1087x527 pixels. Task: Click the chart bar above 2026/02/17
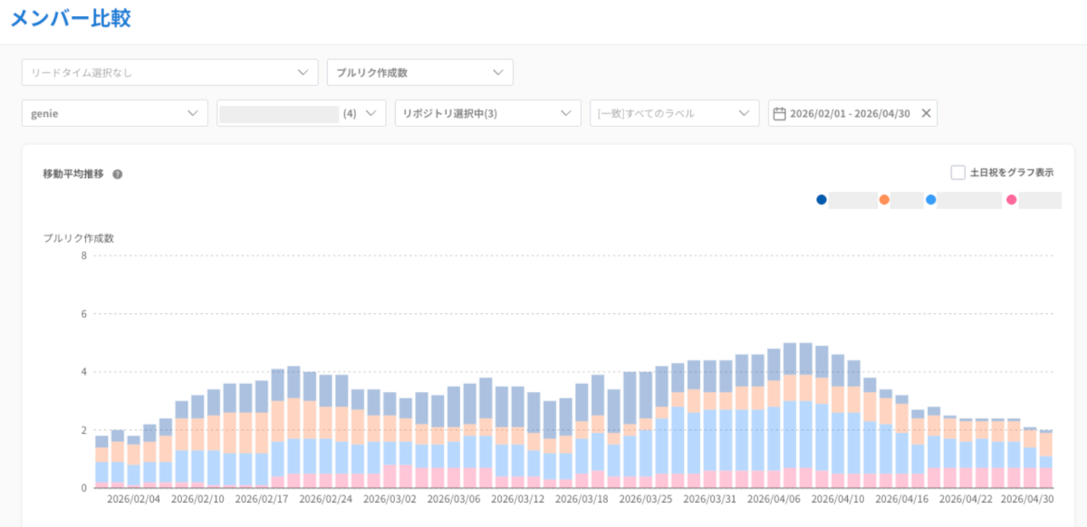(263, 434)
